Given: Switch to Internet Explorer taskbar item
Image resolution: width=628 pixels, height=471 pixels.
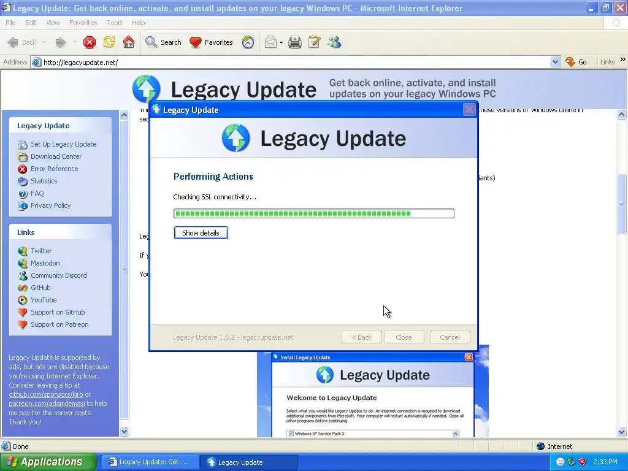Looking at the screenshot, I should [x=150, y=462].
